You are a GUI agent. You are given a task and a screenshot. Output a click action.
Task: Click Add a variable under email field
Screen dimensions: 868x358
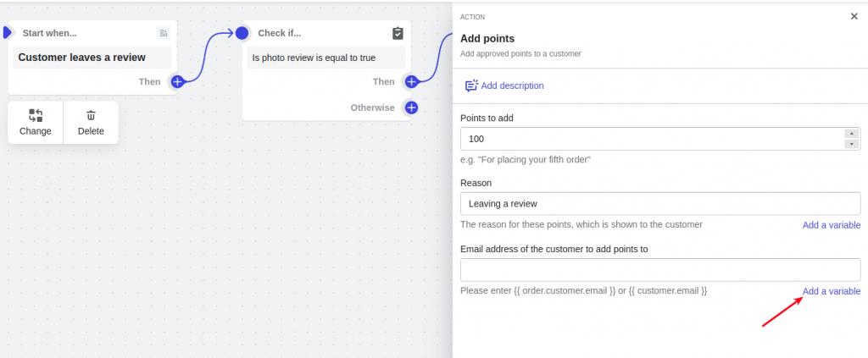click(x=832, y=291)
